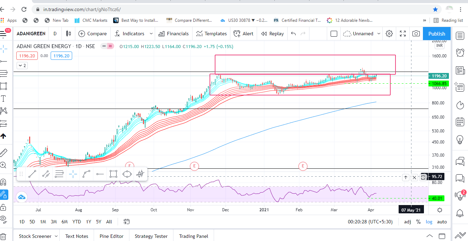
Task: Open the candle chart style selector
Action: coord(68,34)
